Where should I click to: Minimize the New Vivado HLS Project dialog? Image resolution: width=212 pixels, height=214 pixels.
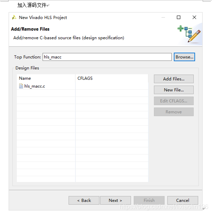163,18
